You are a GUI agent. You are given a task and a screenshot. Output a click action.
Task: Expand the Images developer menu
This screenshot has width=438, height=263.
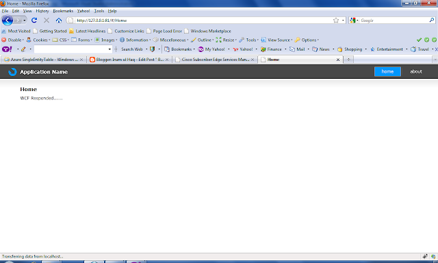pyautogui.click(x=106, y=40)
